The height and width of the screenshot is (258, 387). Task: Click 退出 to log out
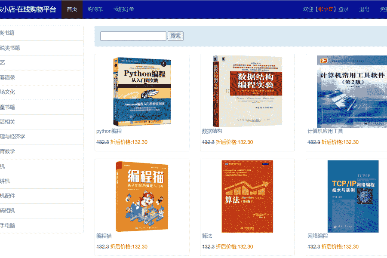364,9
